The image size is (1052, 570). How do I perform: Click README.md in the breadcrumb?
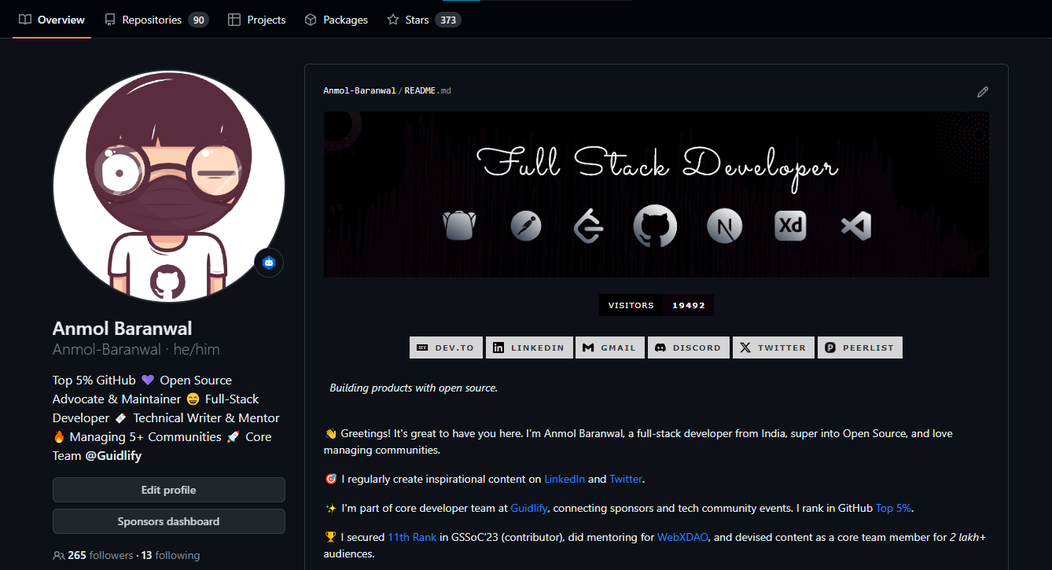click(x=428, y=91)
